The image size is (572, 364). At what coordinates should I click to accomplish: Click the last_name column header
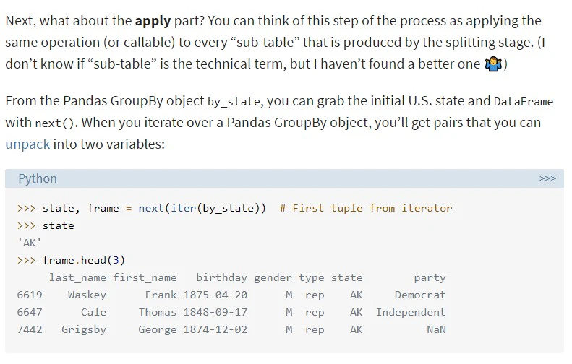coord(77,277)
